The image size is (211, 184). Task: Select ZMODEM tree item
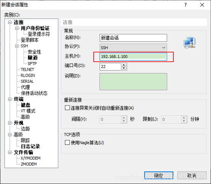29,164
